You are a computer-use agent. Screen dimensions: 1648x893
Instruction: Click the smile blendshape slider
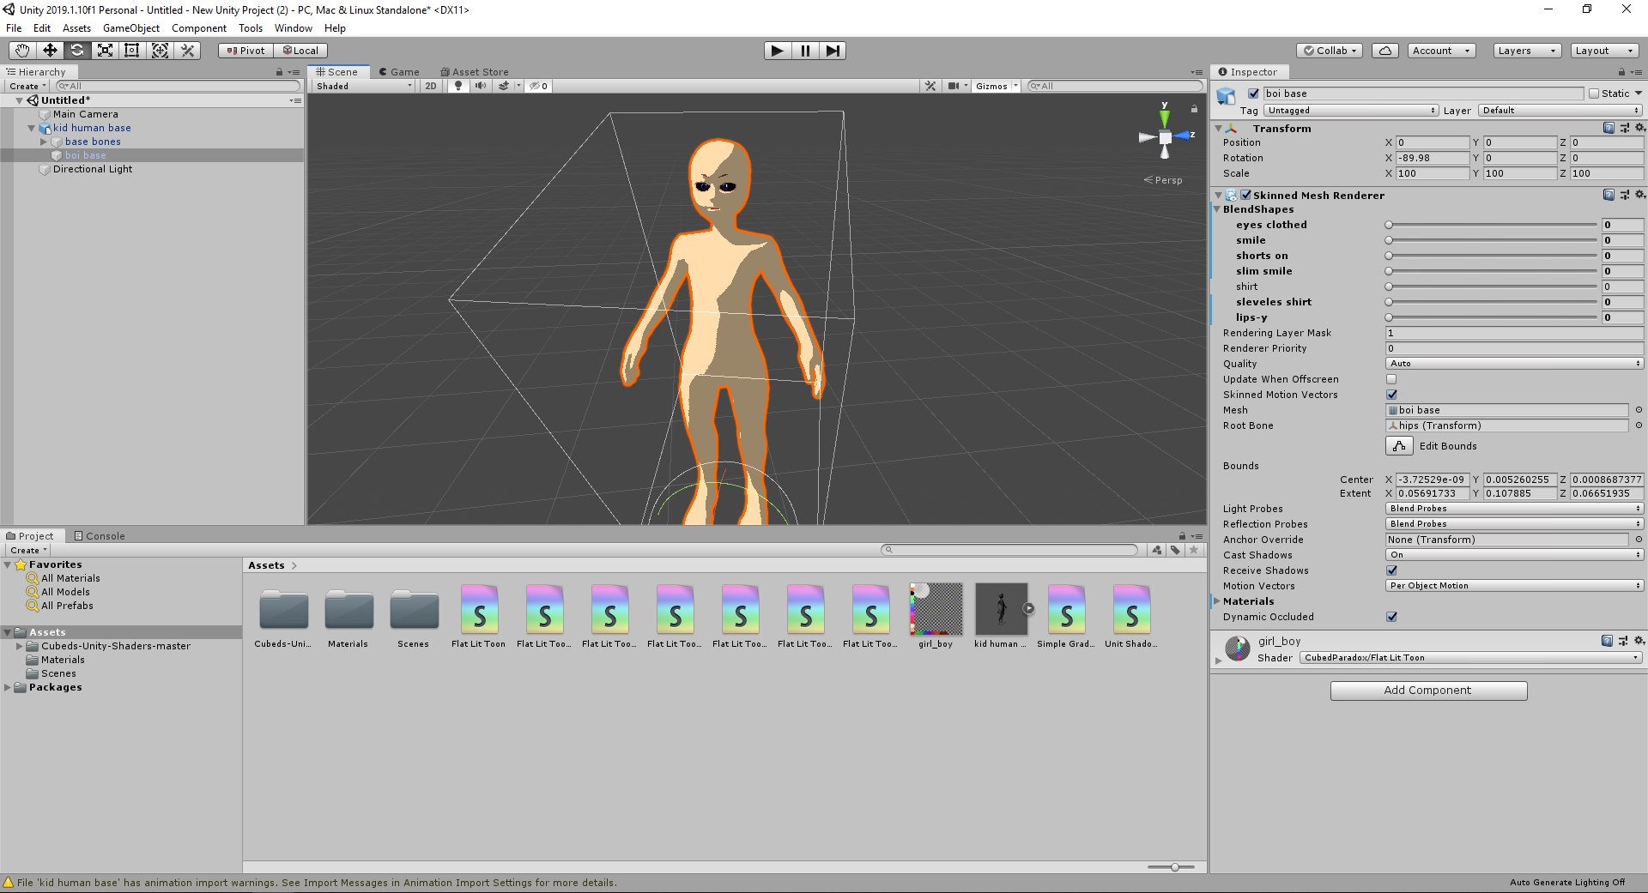click(x=1492, y=240)
